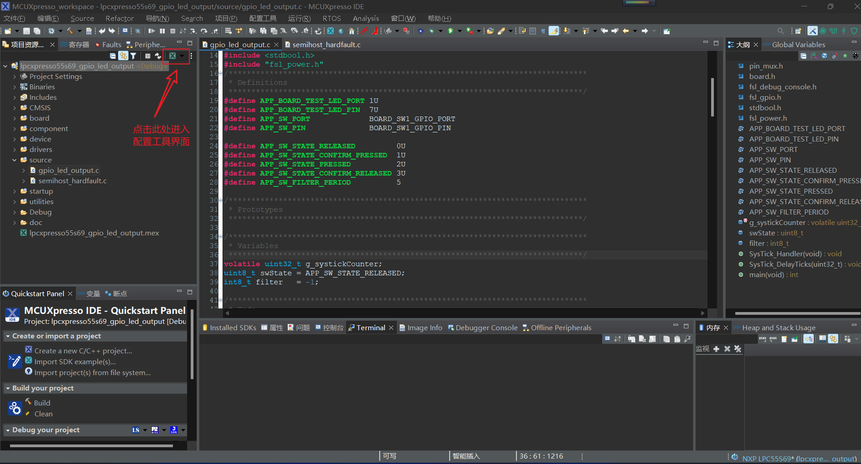Click the green Run icon in the toolbar
The image size is (861, 464).
point(450,31)
